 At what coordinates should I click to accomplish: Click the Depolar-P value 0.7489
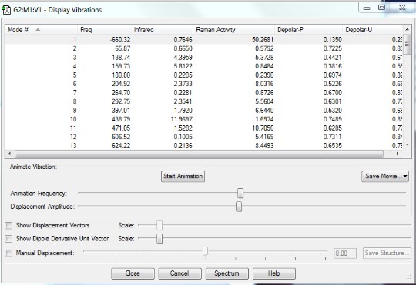click(x=333, y=119)
